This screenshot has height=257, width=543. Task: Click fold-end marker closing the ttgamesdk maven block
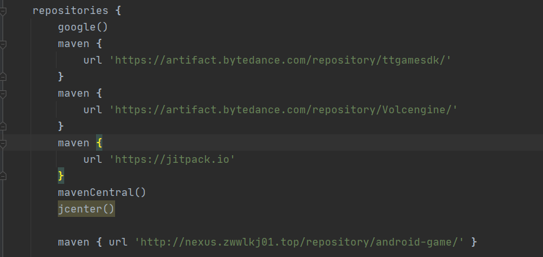click(3, 77)
